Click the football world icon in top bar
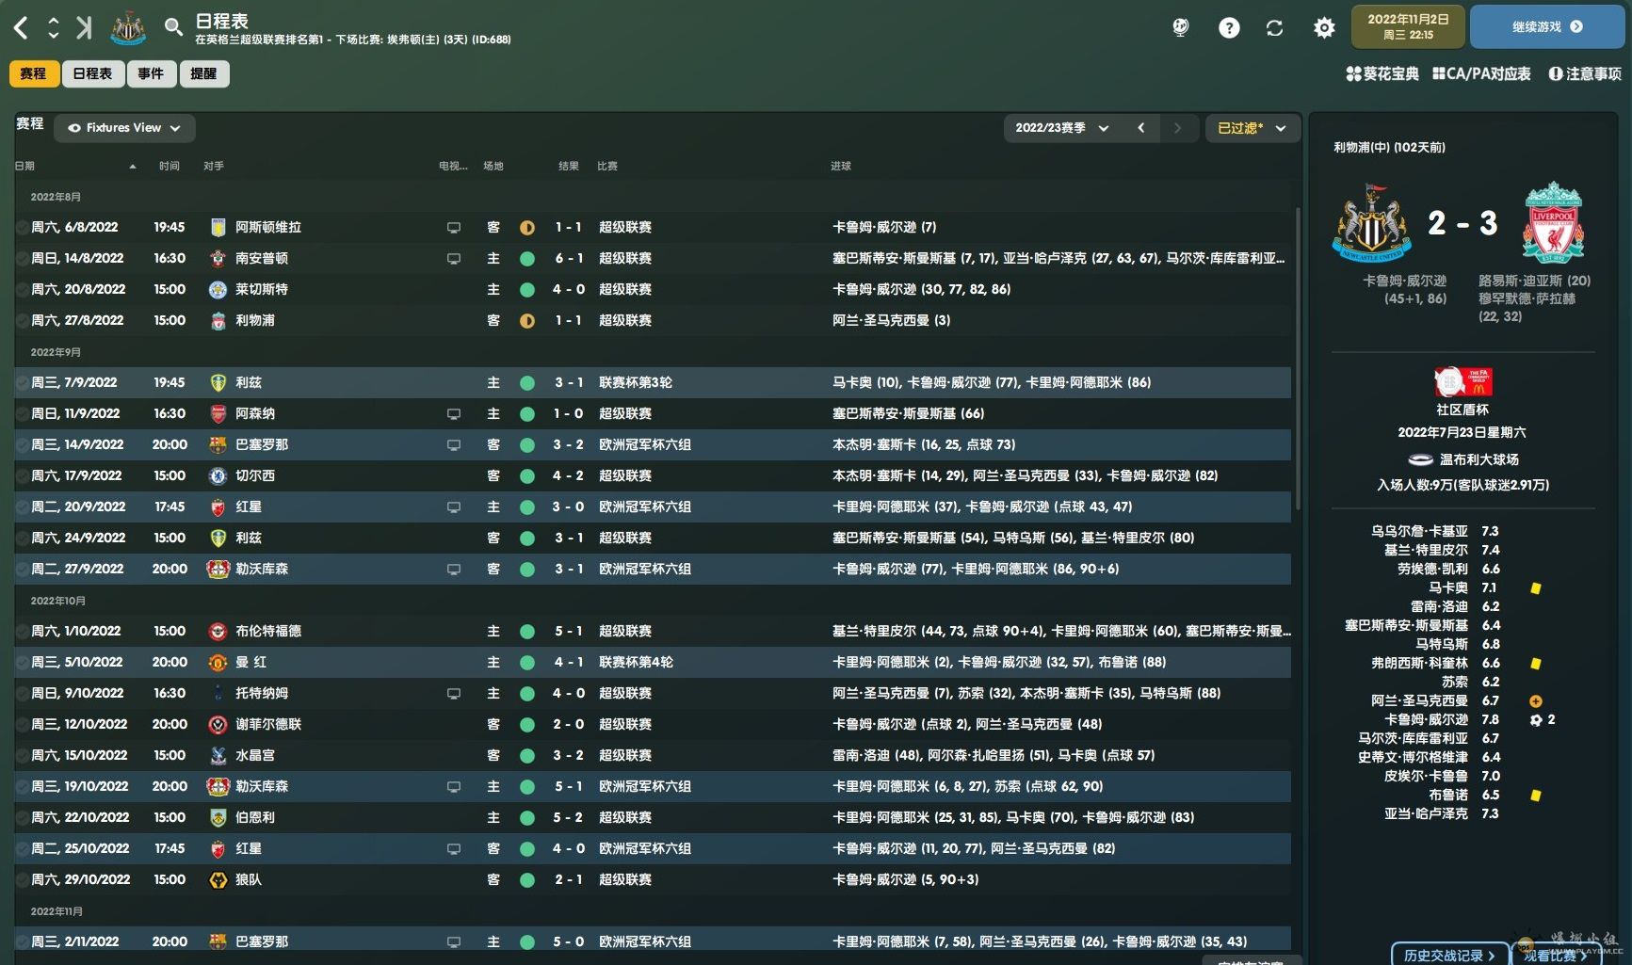The width and height of the screenshot is (1632, 965). coord(1180,27)
